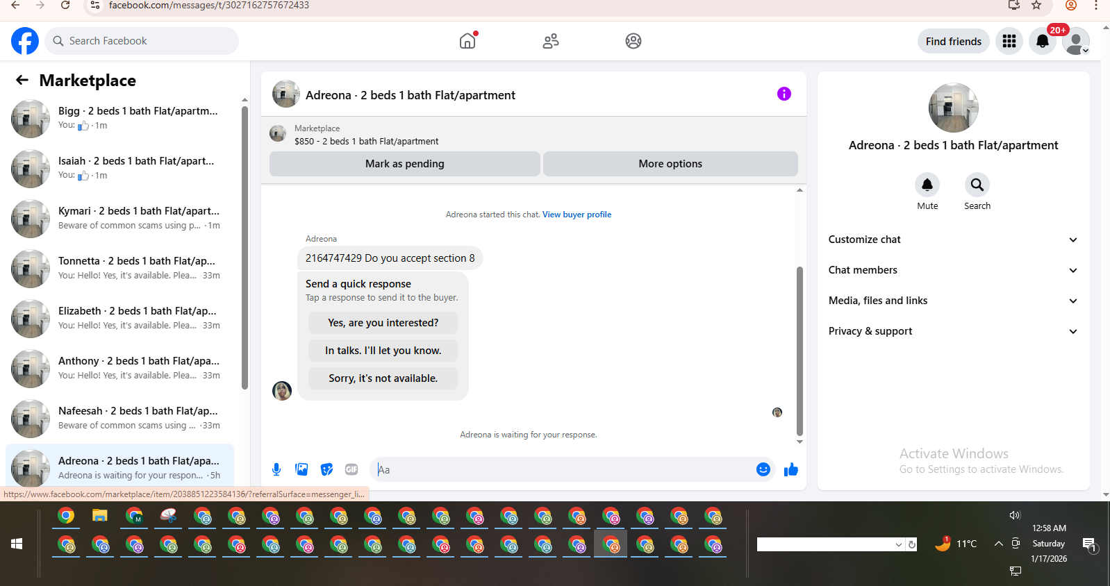Open the Facebook logo home link
1110x586 pixels.
[x=25, y=41]
